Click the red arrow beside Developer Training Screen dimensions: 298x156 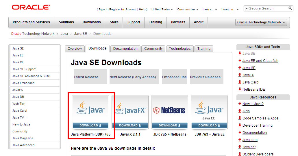(240, 125)
